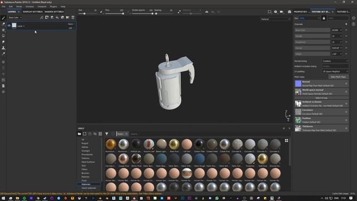Switch to the Properties tab
Screen dimensions: 357x201
point(300,12)
